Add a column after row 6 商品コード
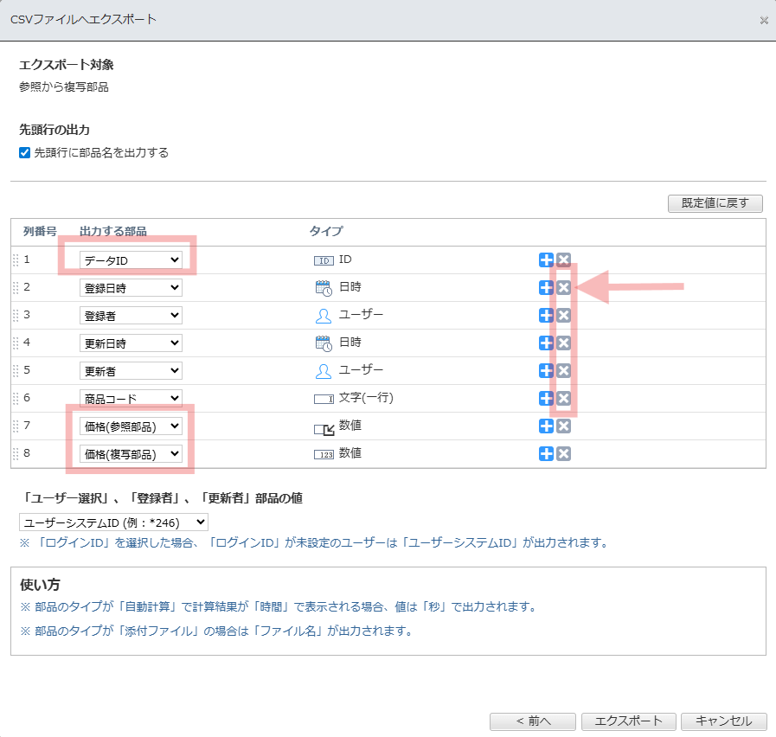Viewport: 776px width, 737px height. [x=546, y=399]
